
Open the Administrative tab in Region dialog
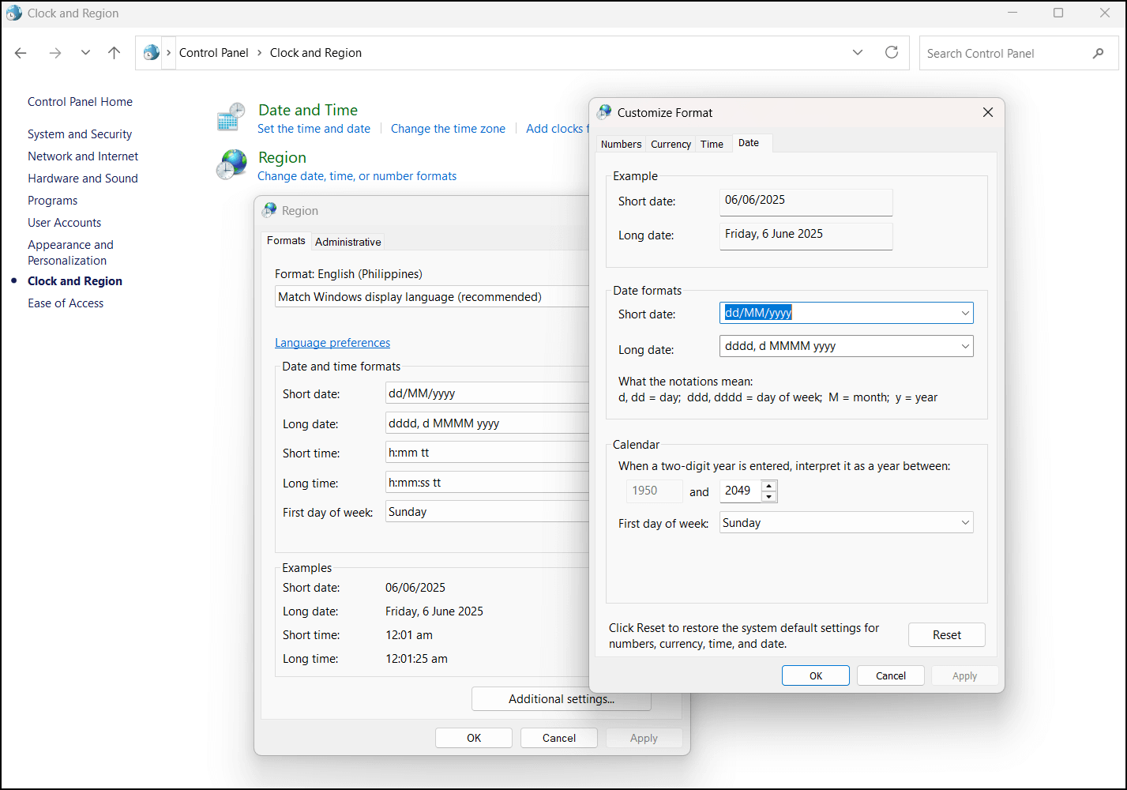coord(347,241)
